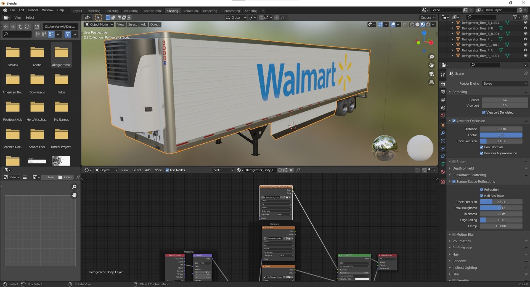Screen dimensions: 530x287
Task: Open the Window menu
Action: (47, 10)
